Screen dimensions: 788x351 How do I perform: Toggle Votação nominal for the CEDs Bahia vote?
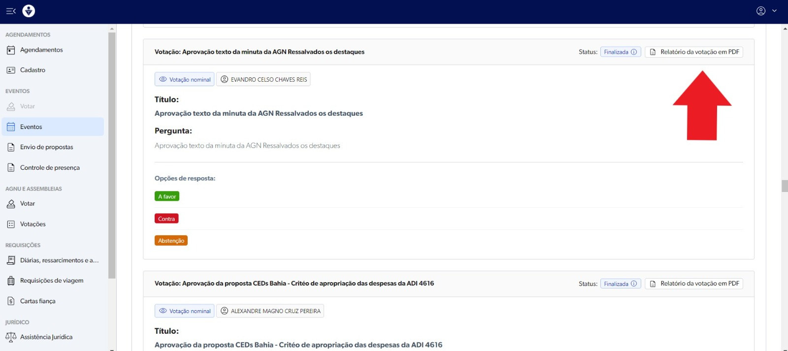click(x=185, y=311)
